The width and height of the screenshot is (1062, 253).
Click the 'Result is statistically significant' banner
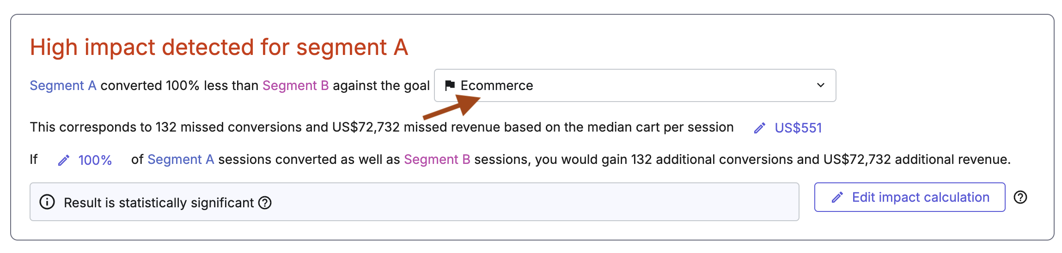pyautogui.click(x=415, y=202)
